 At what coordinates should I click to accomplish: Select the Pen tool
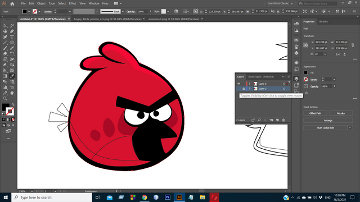[x=12, y=31]
